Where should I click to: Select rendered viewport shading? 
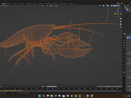tap(119, 6)
